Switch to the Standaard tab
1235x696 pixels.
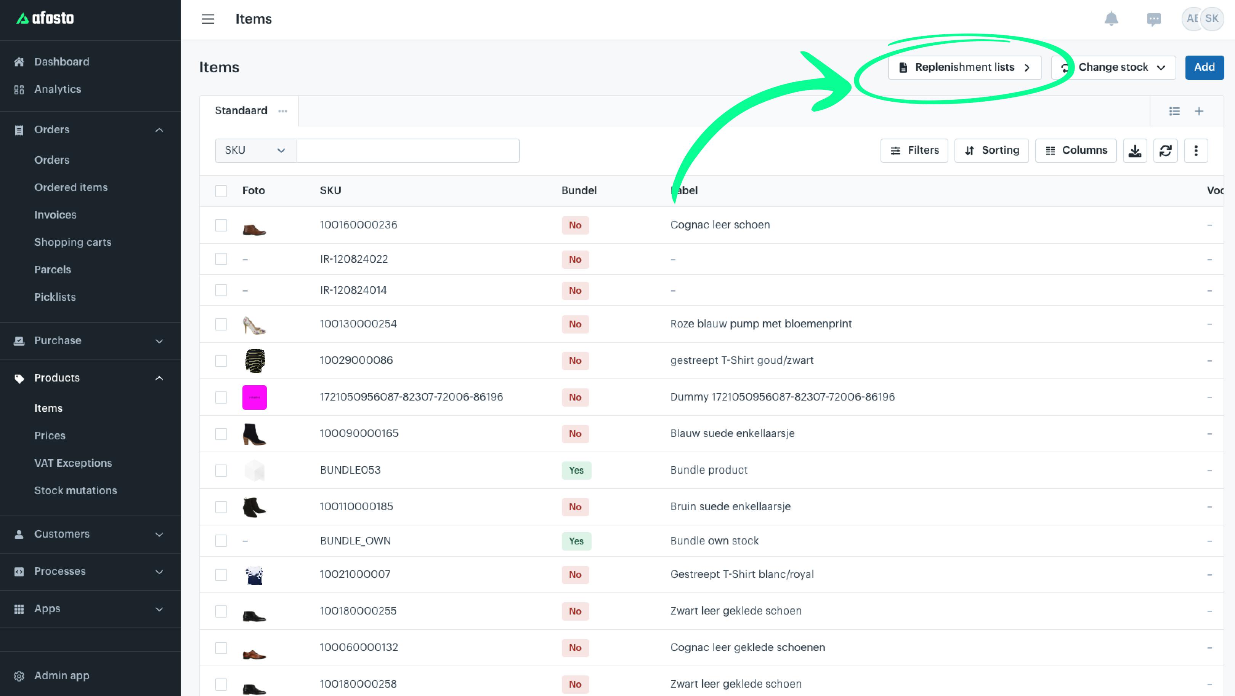pyautogui.click(x=241, y=111)
